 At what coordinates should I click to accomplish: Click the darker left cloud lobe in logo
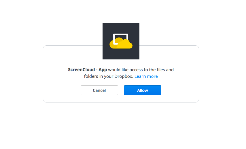click(x=112, y=44)
